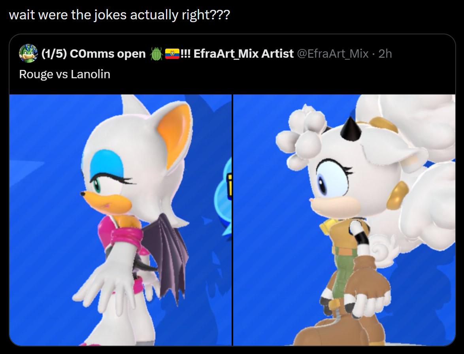Open the Rouge image on the left
The image size is (464, 354).
click(121, 220)
